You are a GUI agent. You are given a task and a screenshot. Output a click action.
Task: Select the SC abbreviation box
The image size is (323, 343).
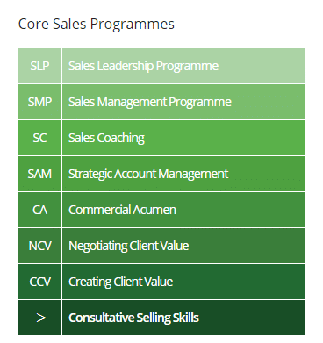pos(39,138)
